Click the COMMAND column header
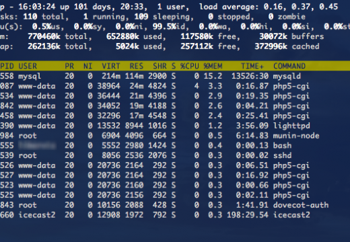Image resolution: width=350 pixels, height=242 pixels. [x=289, y=66]
